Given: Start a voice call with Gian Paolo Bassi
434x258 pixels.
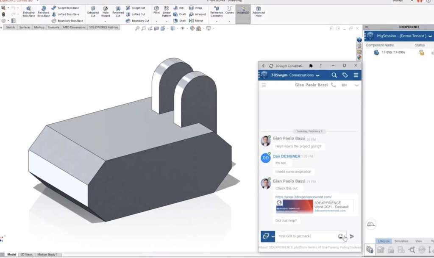Looking at the screenshot, I should 334,85.
